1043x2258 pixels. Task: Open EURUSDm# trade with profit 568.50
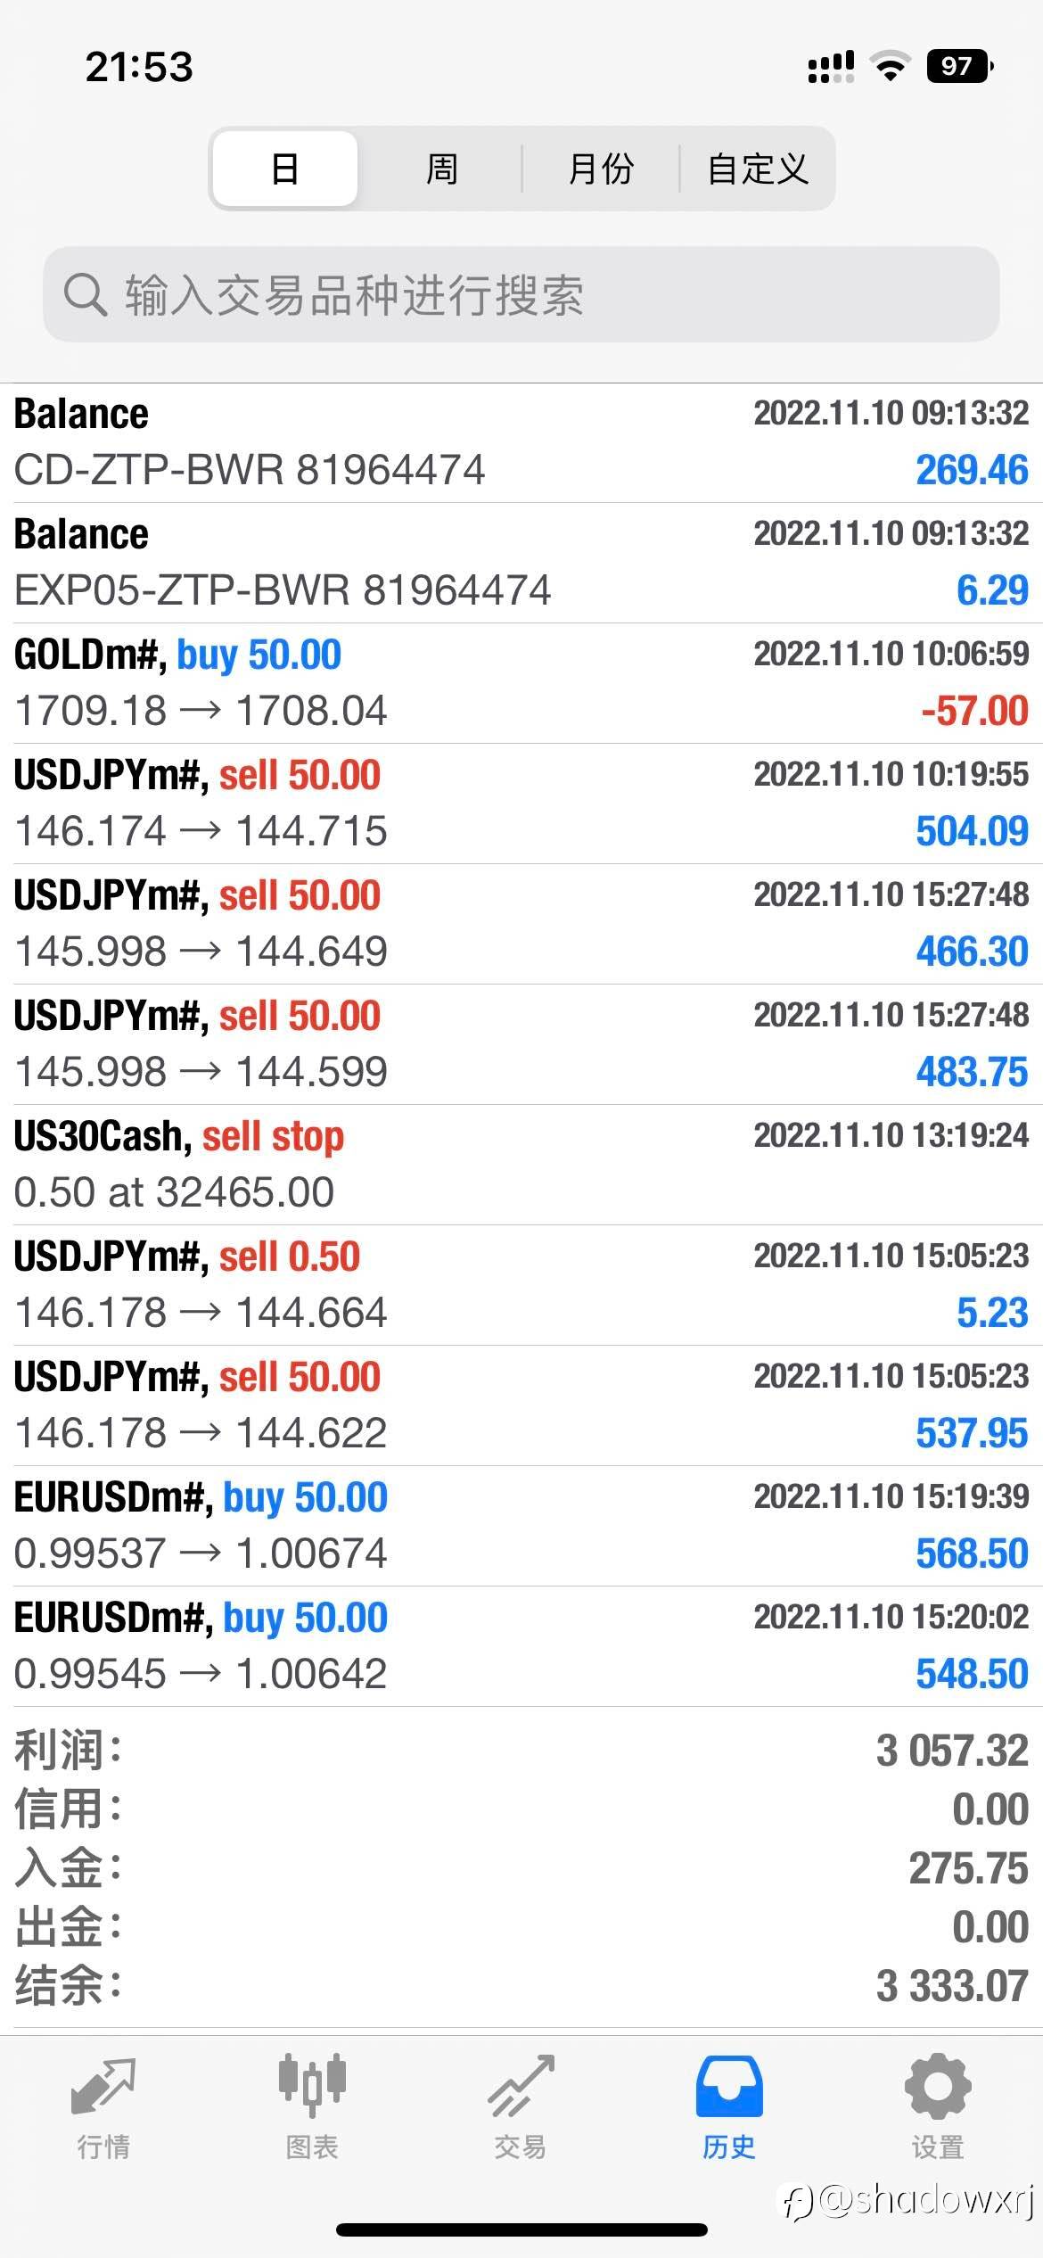[521, 1526]
